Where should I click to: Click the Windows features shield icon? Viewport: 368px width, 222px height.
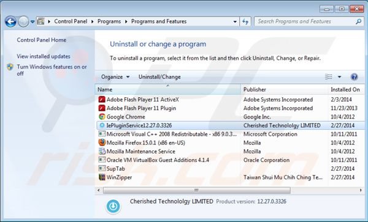point(10,67)
